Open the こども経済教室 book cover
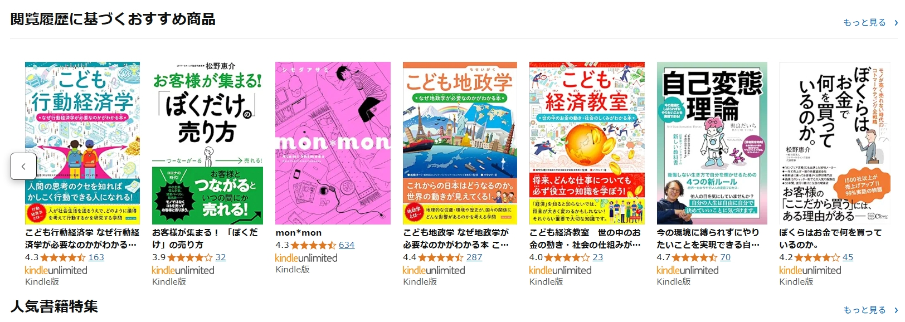The height and width of the screenshot is (322, 905). pyautogui.click(x=587, y=143)
